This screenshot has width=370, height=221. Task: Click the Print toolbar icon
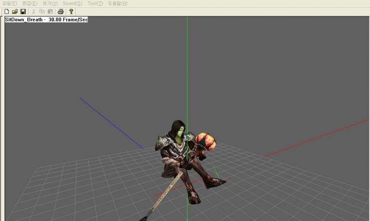click(x=61, y=11)
